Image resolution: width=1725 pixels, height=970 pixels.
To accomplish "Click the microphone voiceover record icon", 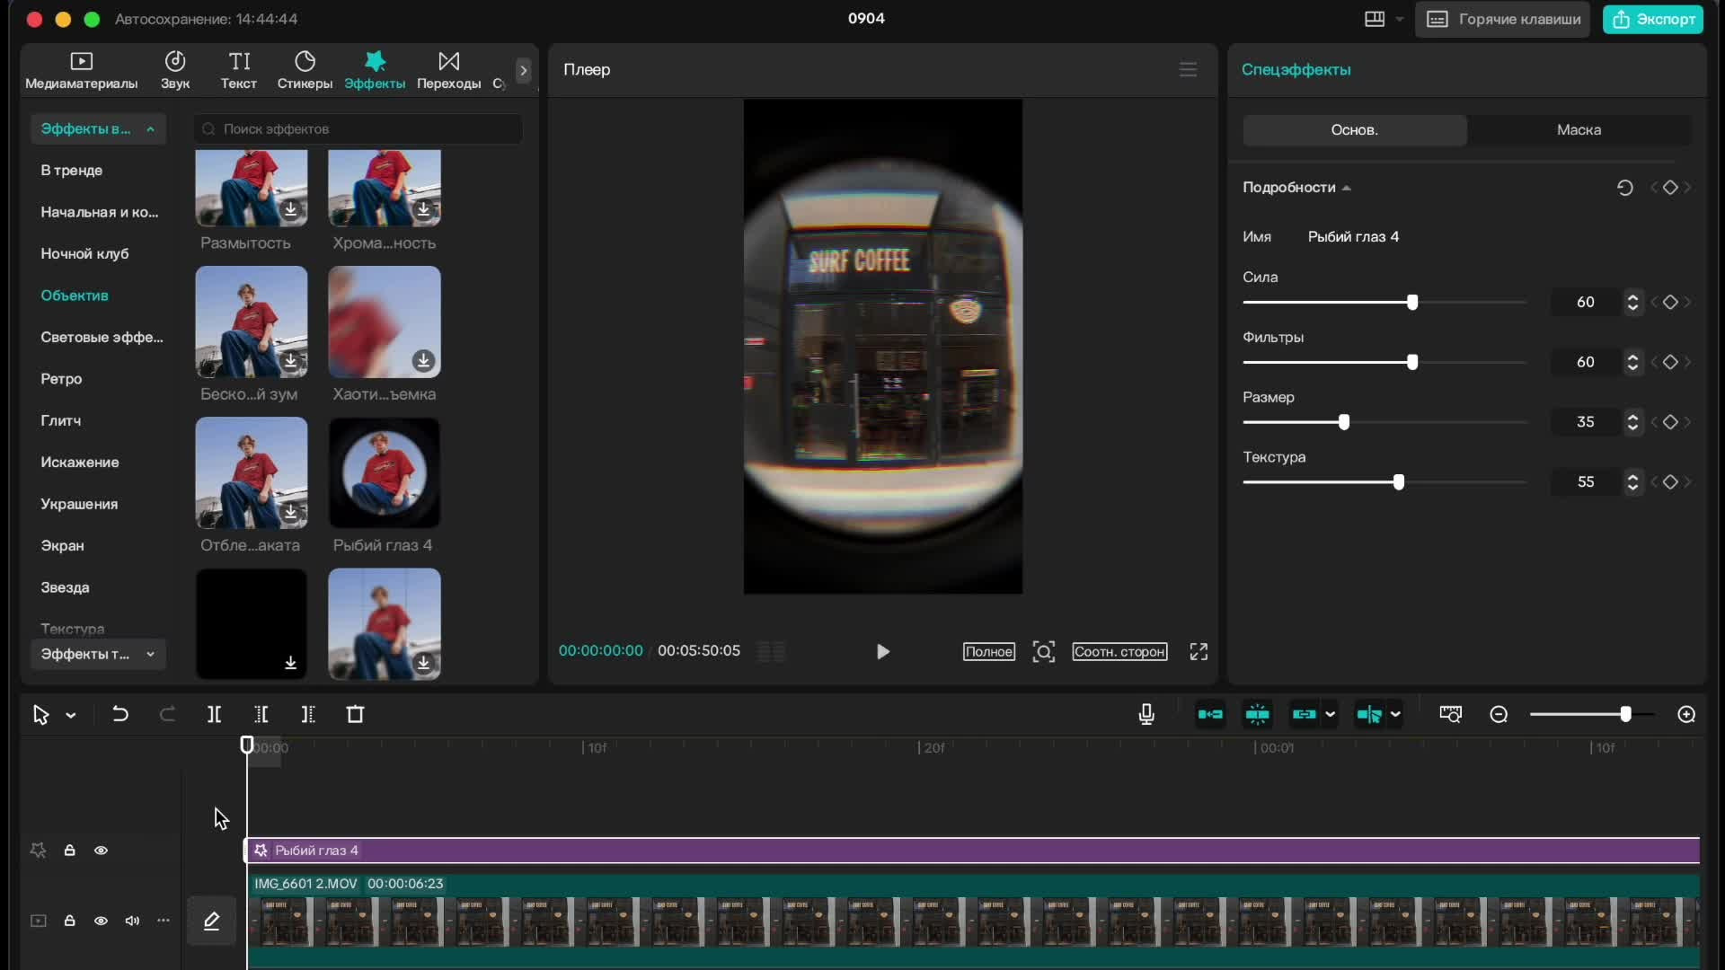I will coord(1146,714).
